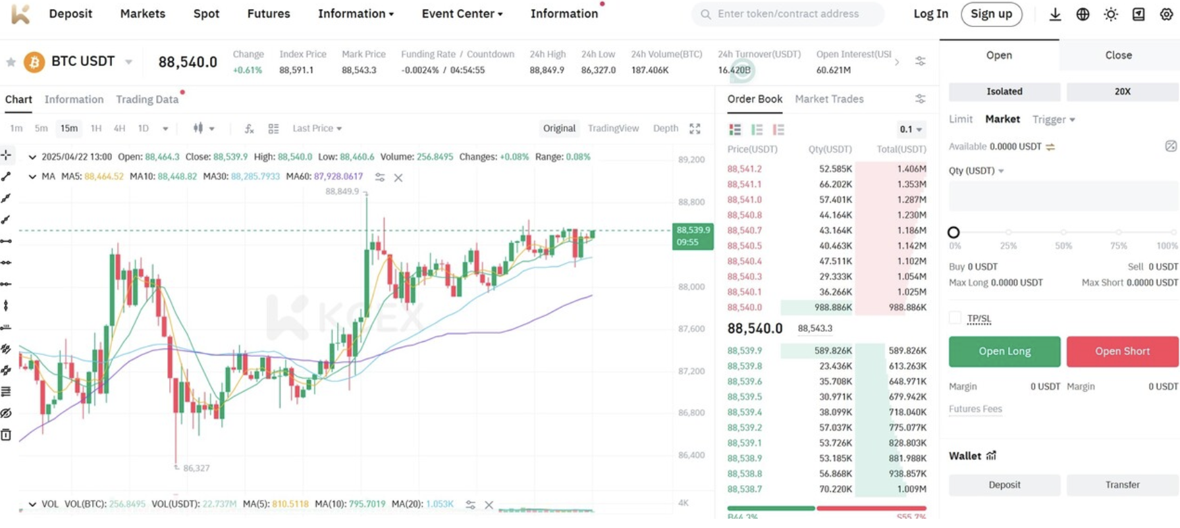1180x528 pixels.
Task: Click the transfer arrows next to Available
Action: [1050, 147]
